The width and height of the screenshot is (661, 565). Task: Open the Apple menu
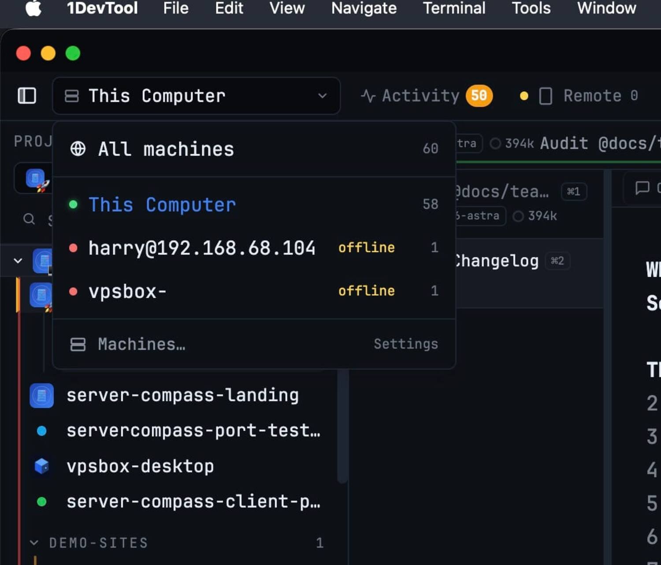pos(33,8)
